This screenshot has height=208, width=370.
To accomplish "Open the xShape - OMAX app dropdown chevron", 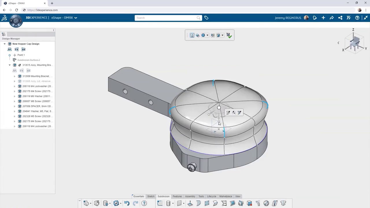I will point(76,18).
